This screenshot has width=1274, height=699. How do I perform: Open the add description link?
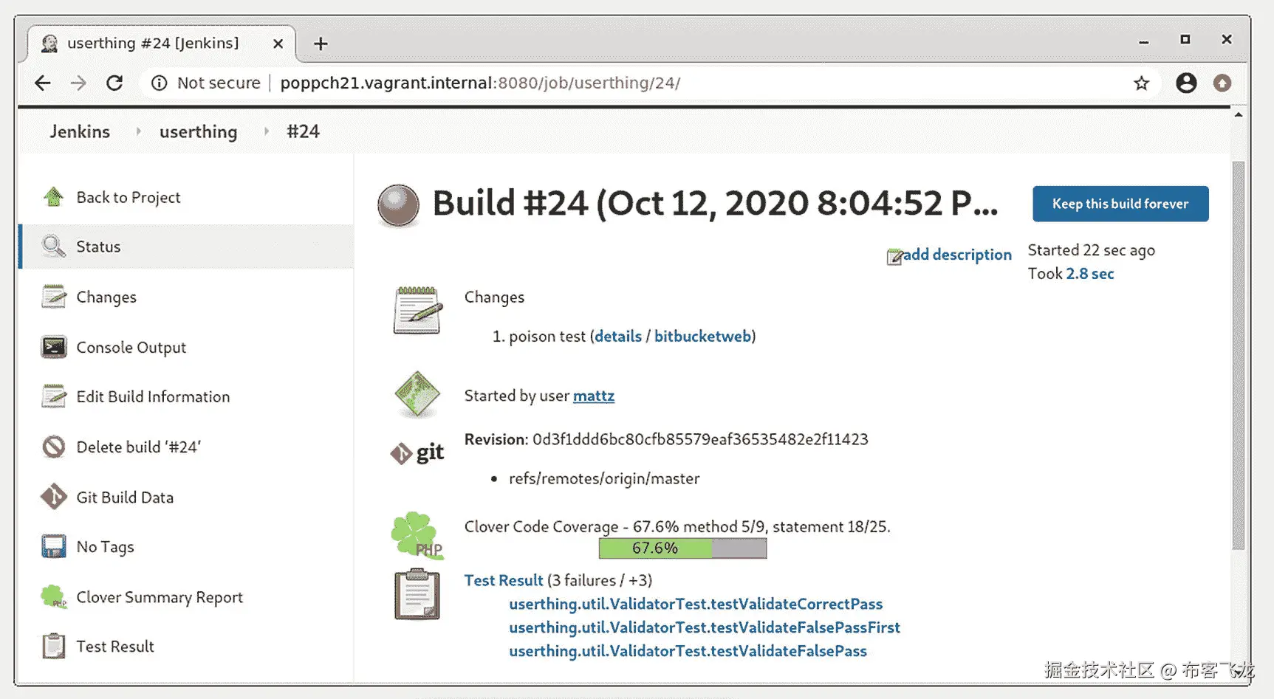(956, 255)
